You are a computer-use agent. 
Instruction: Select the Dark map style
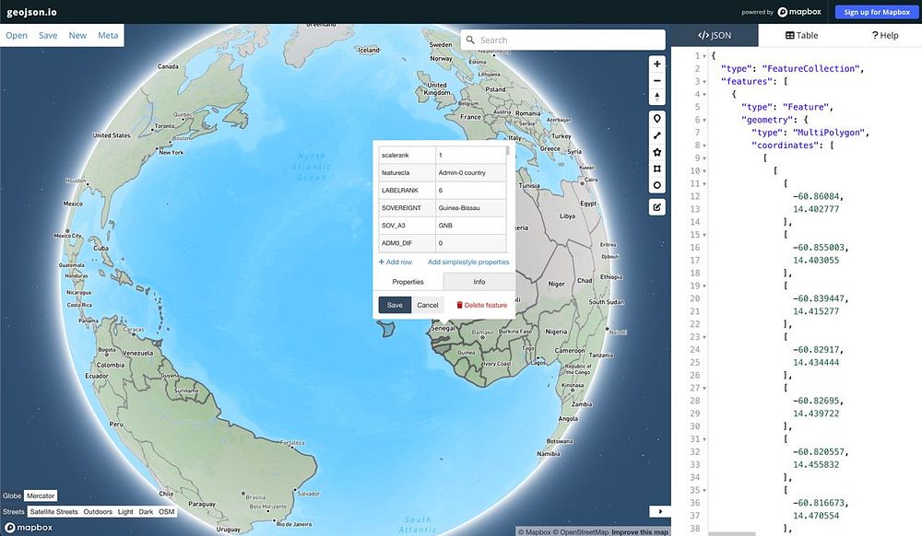(x=146, y=511)
